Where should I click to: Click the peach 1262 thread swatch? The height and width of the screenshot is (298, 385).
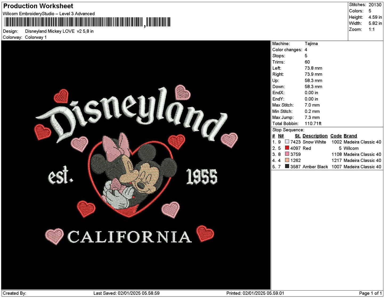(287, 160)
